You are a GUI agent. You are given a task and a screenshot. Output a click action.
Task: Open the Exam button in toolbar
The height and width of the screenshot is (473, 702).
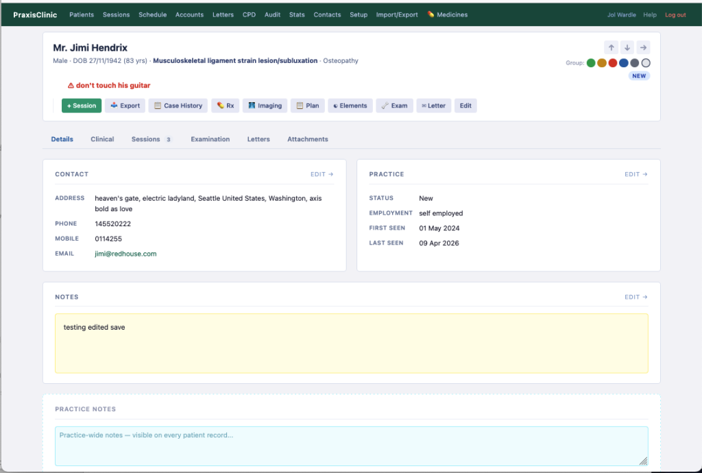click(394, 106)
